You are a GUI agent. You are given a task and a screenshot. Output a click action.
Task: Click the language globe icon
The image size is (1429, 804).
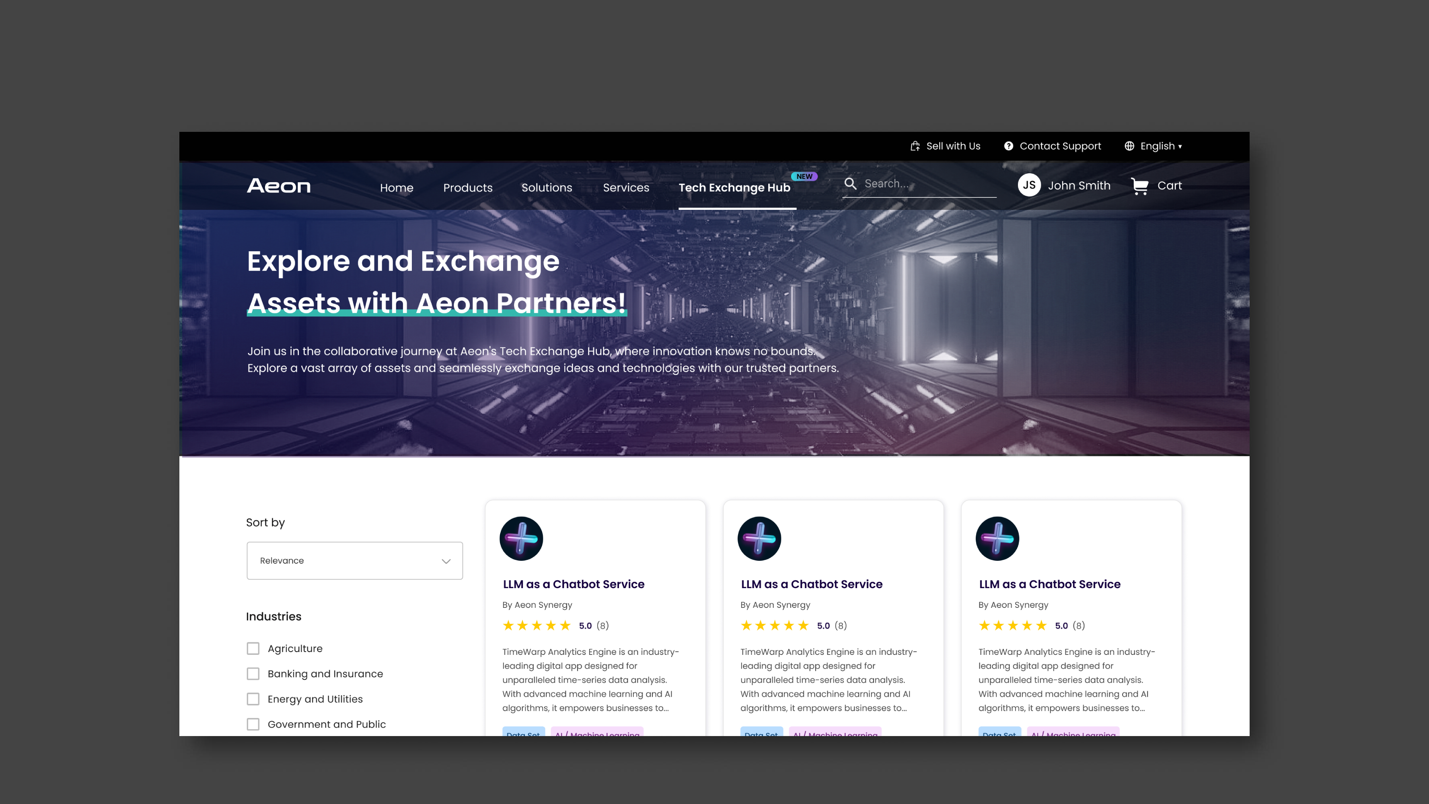(1129, 146)
